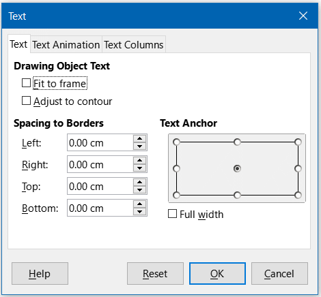Viewport: 321px width, 297px height.
Task: Increase Bottom spacing with up arrow
Action: click(140, 204)
